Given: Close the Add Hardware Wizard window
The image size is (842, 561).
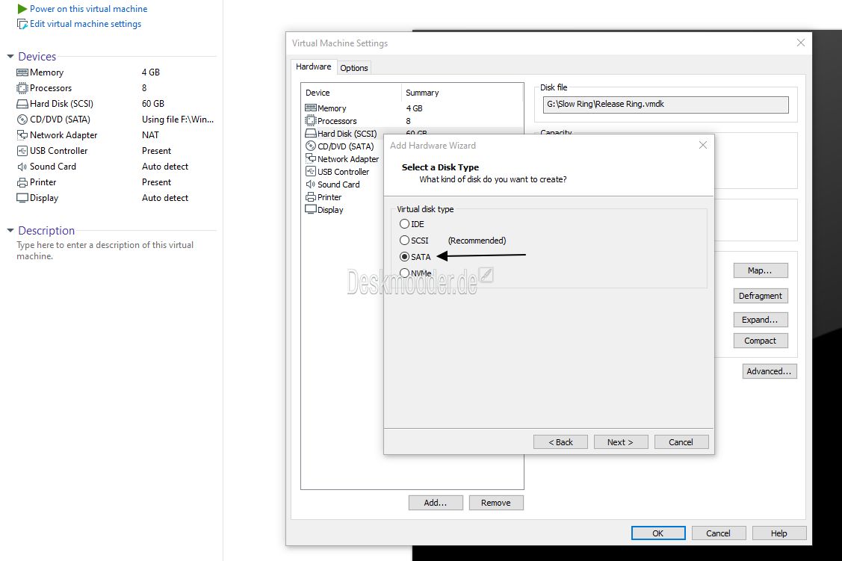Looking at the screenshot, I should (703, 145).
